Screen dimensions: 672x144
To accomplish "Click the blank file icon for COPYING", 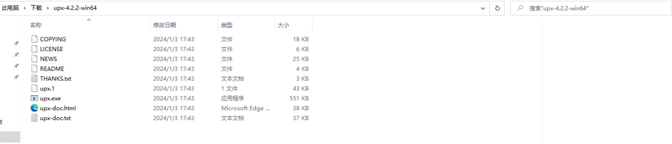I will click(x=34, y=39).
